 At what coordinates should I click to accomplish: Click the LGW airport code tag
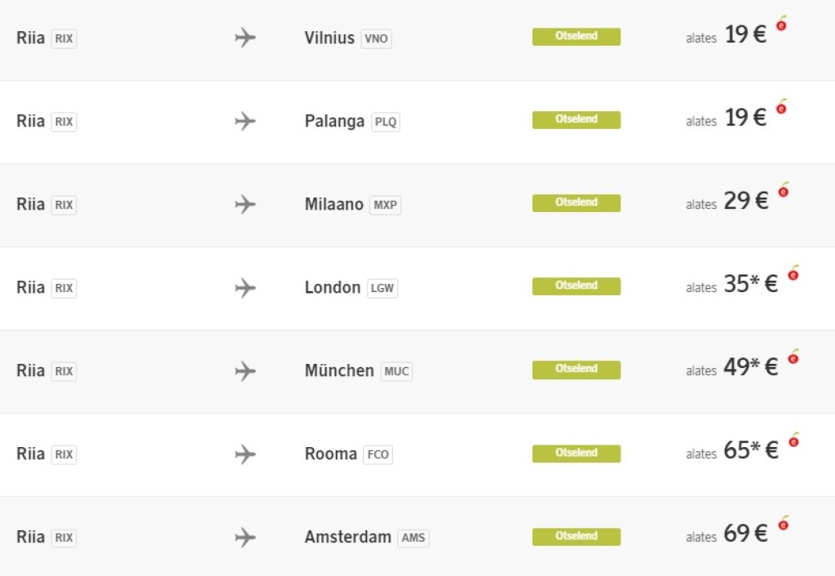pos(382,289)
